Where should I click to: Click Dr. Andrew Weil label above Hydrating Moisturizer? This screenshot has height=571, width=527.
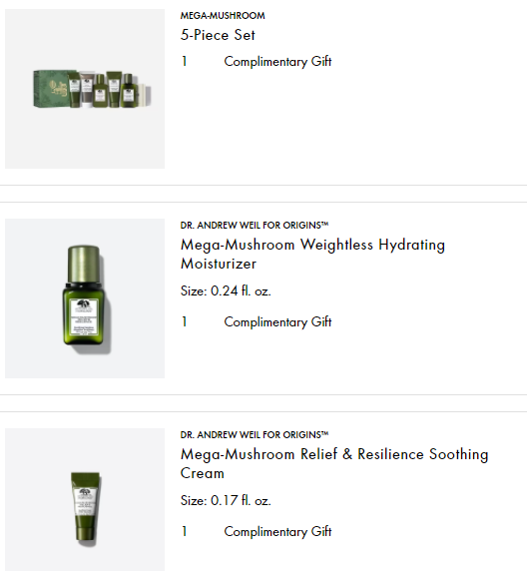point(255,225)
